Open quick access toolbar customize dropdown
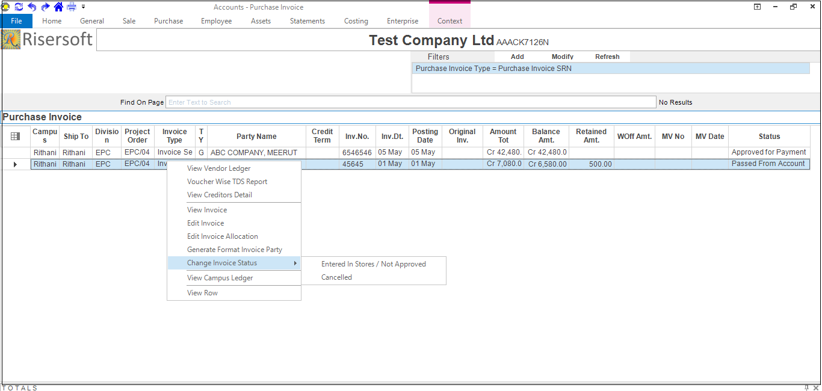Screen dimensions: 822x391 (x=84, y=7)
